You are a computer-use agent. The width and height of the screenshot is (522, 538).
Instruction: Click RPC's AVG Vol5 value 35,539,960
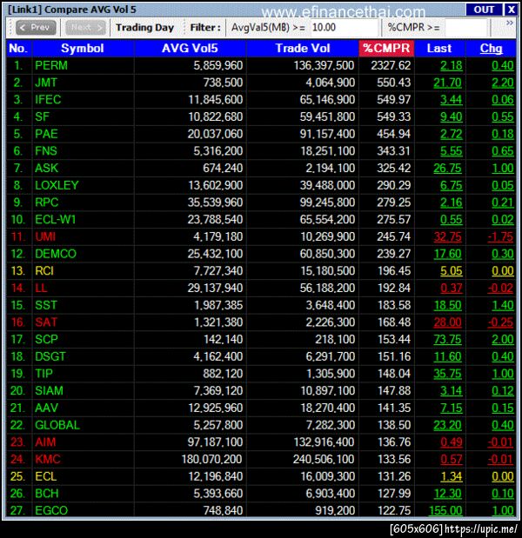[x=216, y=203]
